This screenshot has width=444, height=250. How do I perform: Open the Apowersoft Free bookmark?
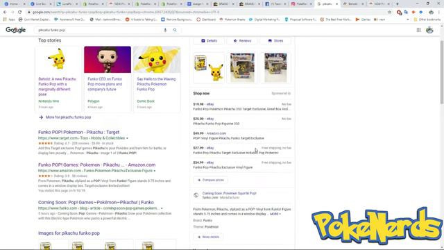[x=69, y=19]
